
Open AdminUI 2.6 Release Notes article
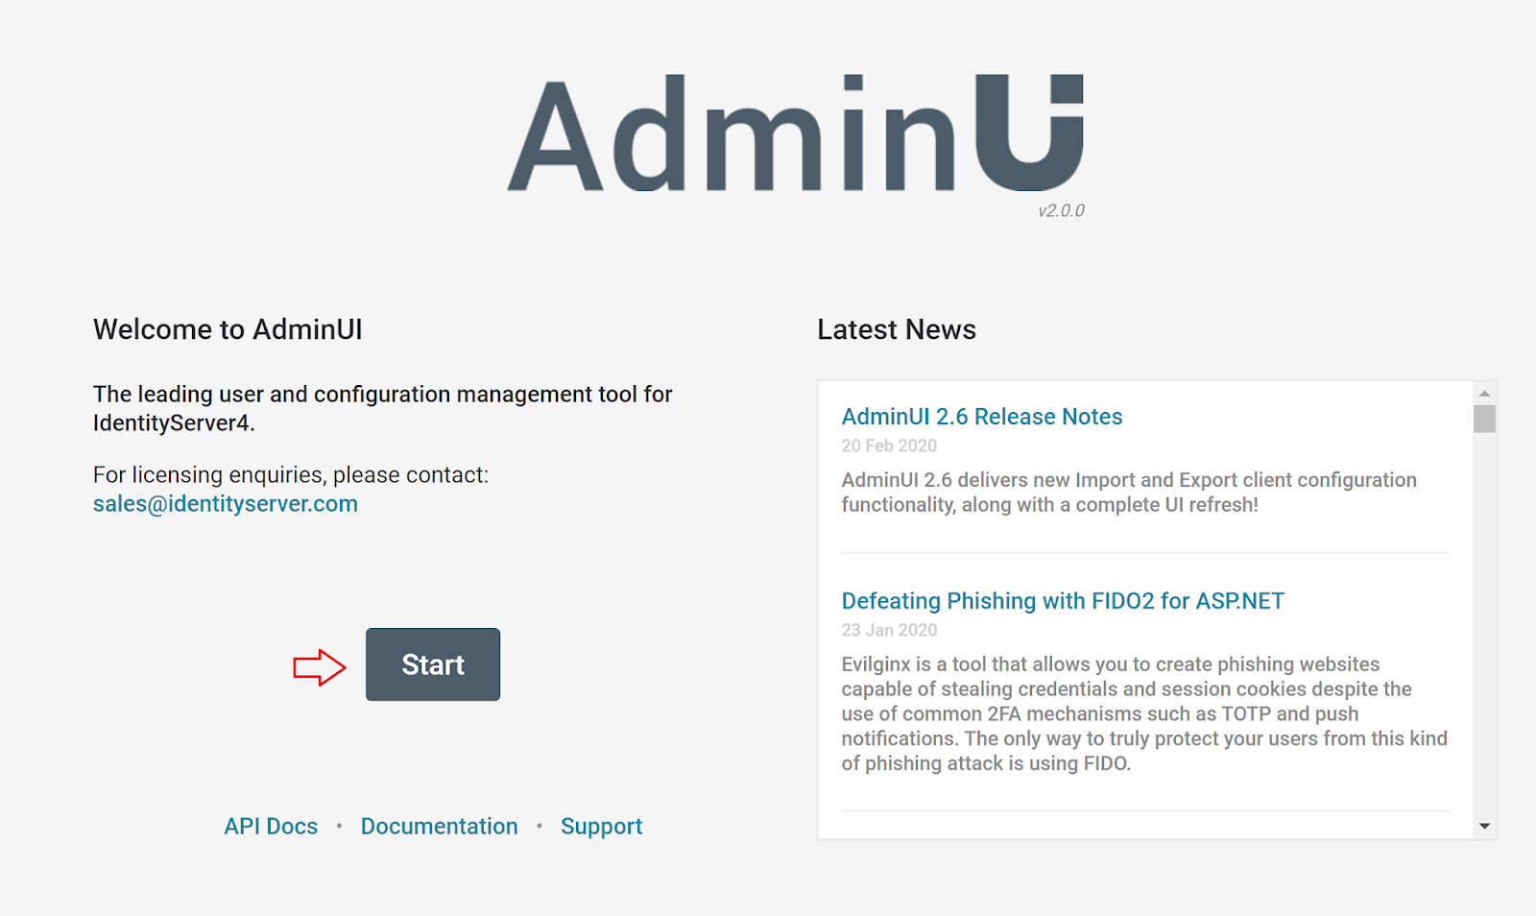tap(982, 417)
